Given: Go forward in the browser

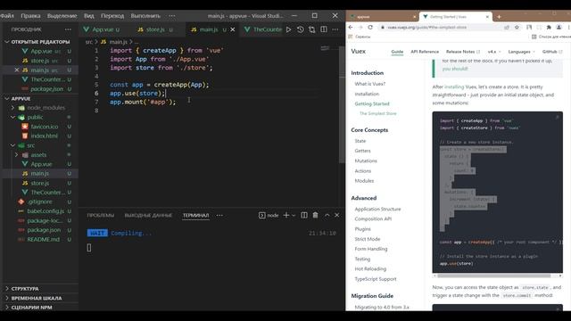Looking at the screenshot, I should tap(360, 28).
